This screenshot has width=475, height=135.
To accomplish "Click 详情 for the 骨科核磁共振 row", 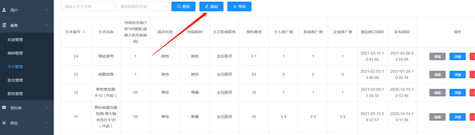I will [458, 117].
